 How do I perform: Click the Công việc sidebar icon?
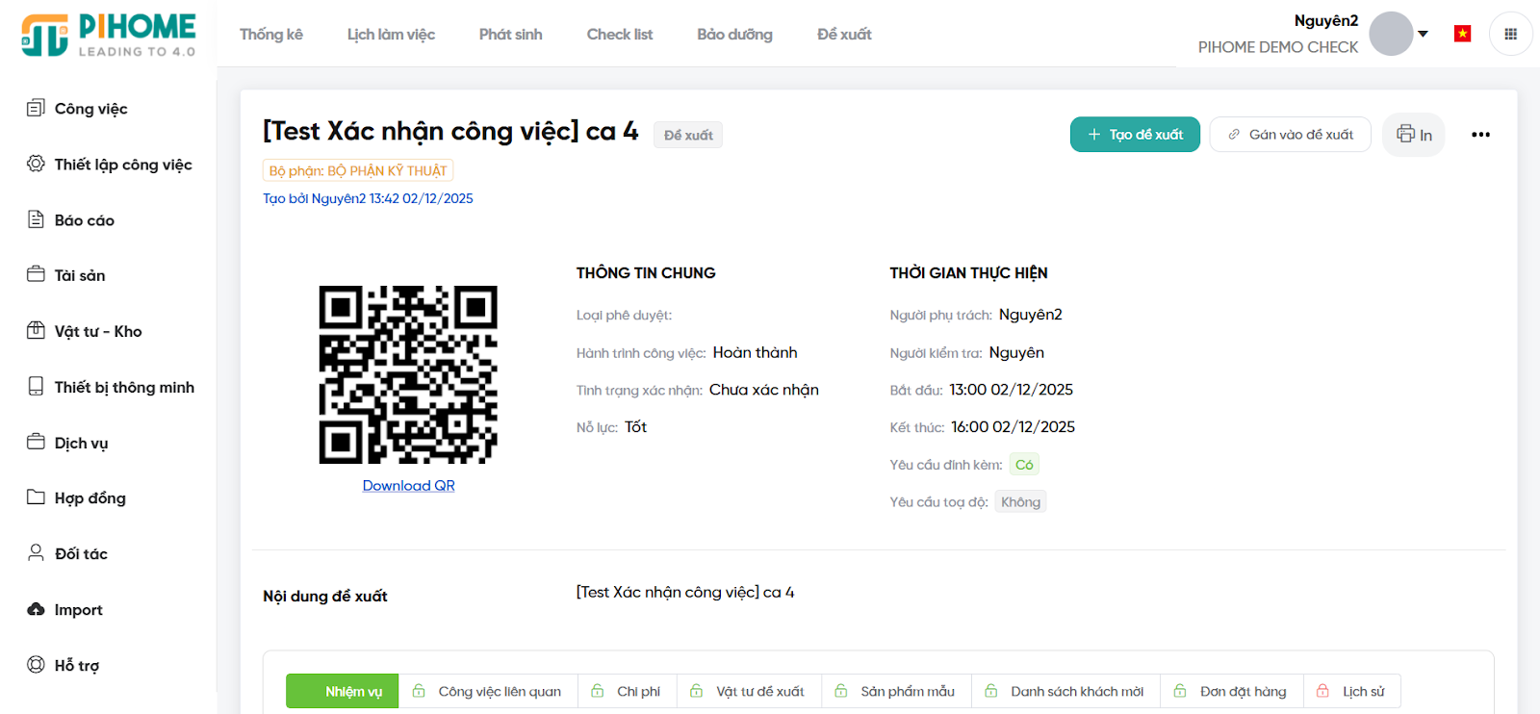coord(36,108)
